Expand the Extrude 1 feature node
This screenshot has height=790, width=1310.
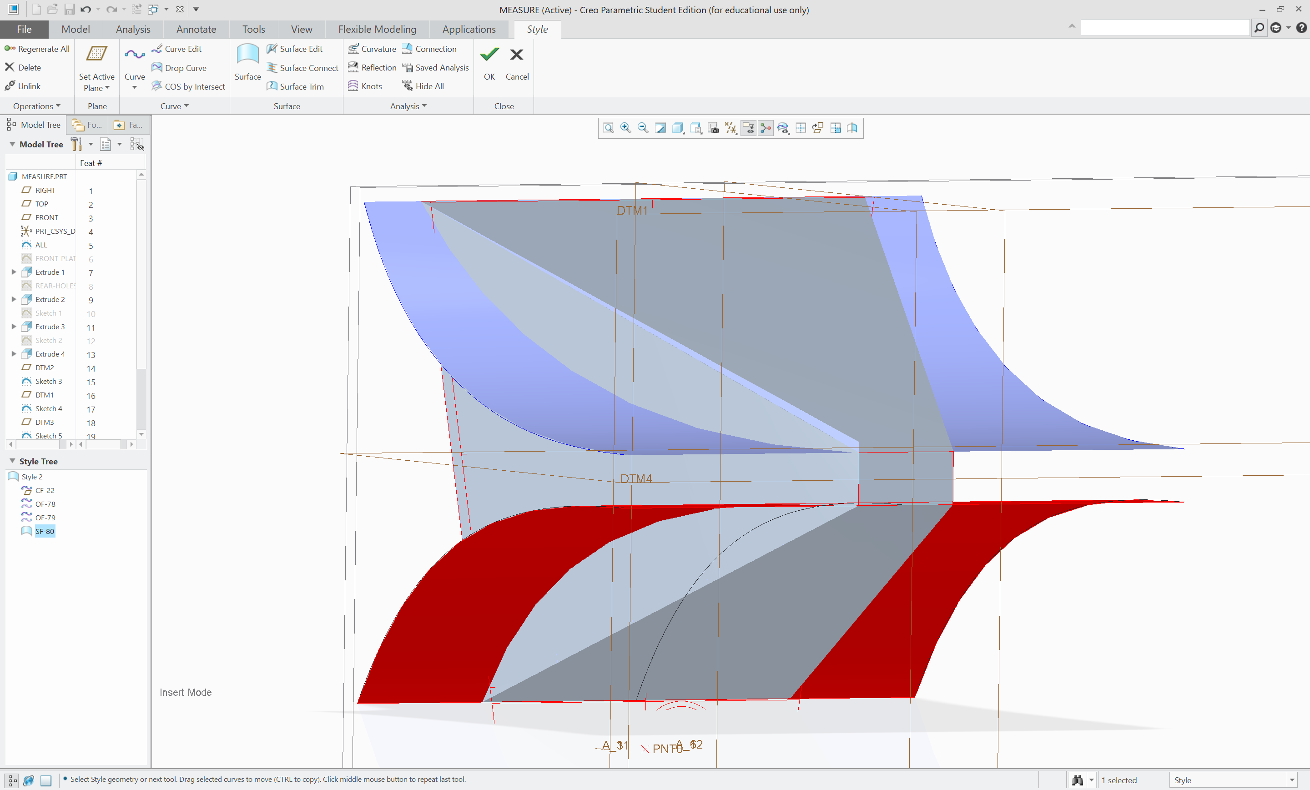pyautogui.click(x=14, y=272)
